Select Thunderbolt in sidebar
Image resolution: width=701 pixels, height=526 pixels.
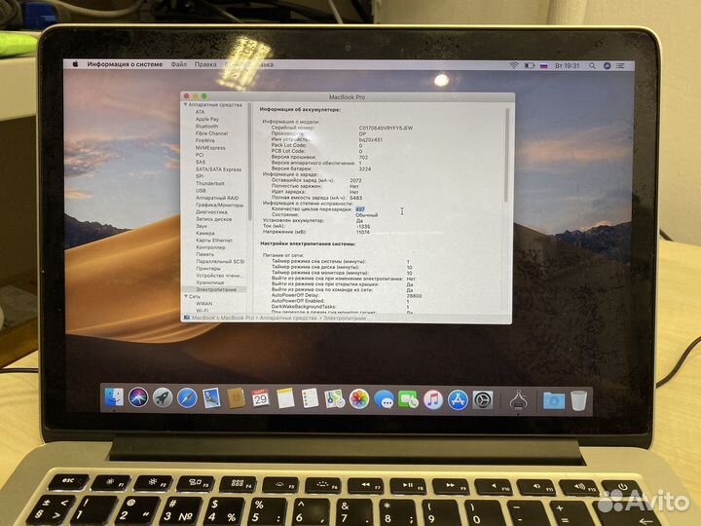pos(210,183)
